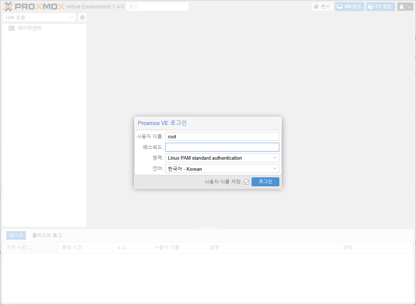Switch to the 클러스터 로그 tab
Image resolution: width=416 pixels, height=305 pixels.
47,235
